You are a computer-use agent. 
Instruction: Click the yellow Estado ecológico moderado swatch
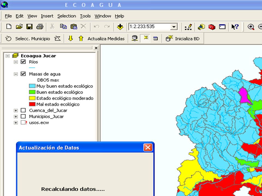(x=32, y=98)
